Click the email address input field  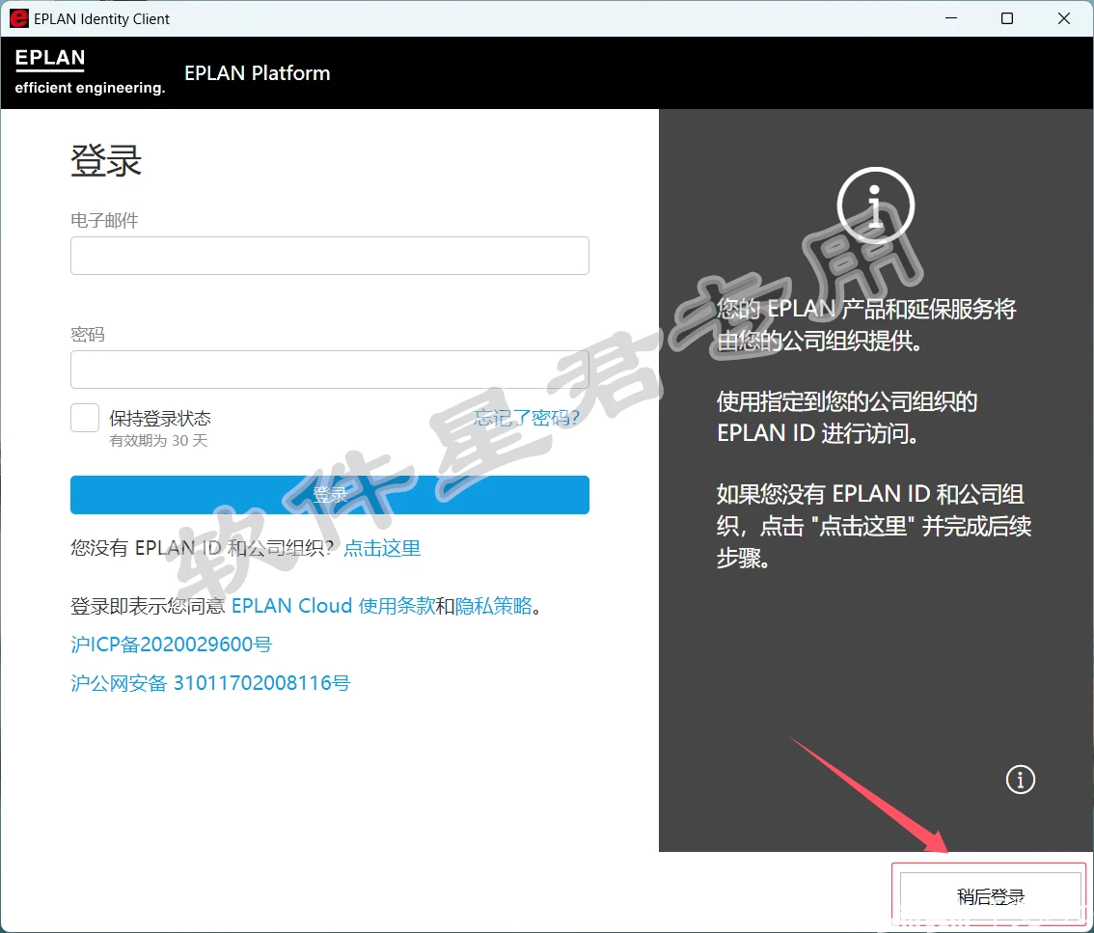[x=329, y=256]
